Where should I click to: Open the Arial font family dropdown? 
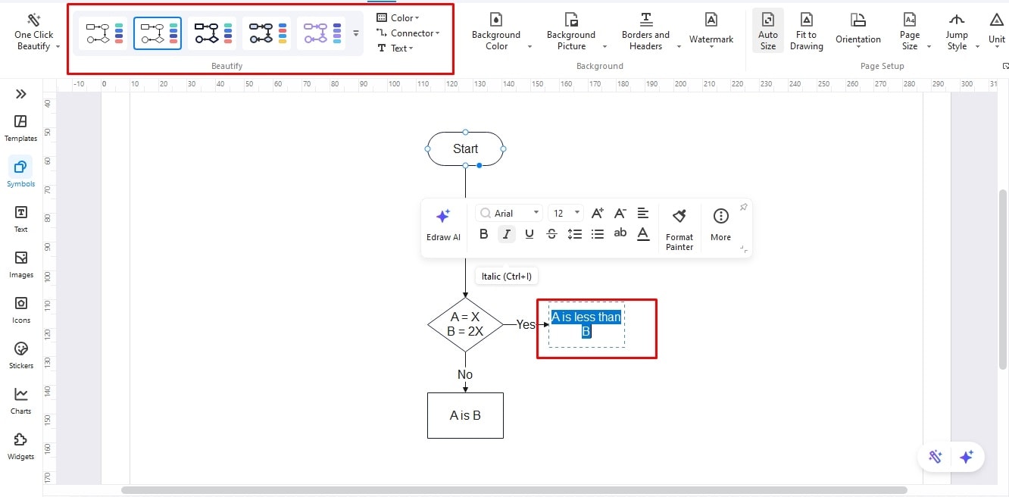[x=509, y=213]
